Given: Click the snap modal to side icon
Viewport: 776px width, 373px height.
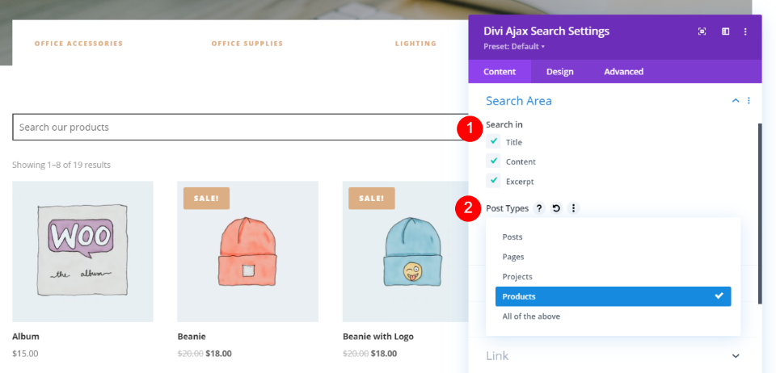Looking at the screenshot, I should coord(725,31).
